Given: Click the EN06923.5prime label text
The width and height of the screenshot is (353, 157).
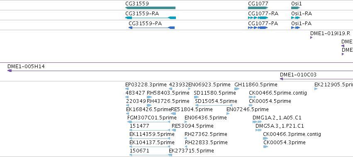Looking at the screenshot, I should tap(209, 85).
